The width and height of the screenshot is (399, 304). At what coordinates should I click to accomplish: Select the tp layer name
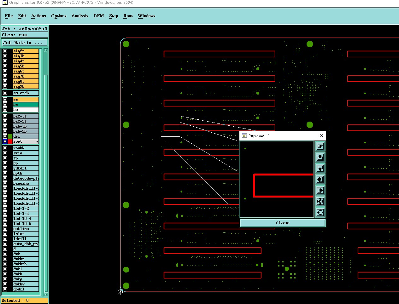click(x=26, y=158)
